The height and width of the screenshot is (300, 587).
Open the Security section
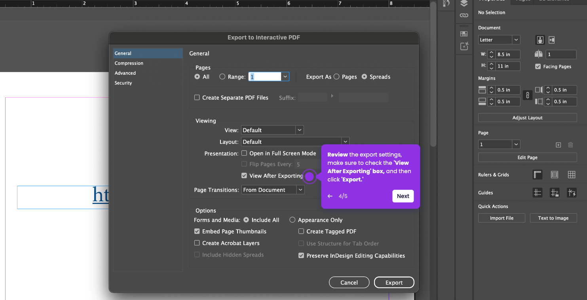[x=148, y=83]
